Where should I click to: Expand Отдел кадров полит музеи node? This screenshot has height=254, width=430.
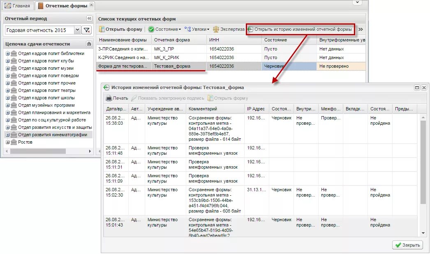click(x=7, y=68)
